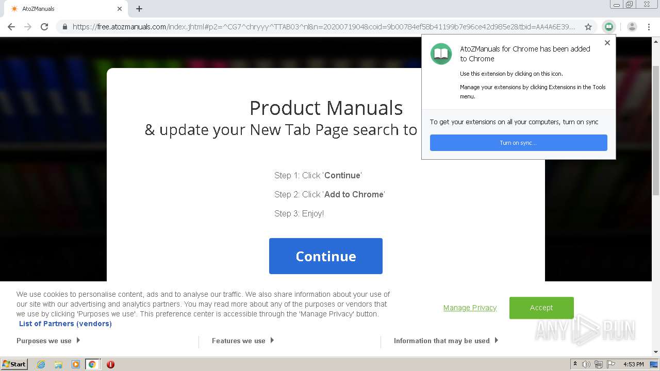
Task: Open the Windows Start menu
Action: (14, 364)
